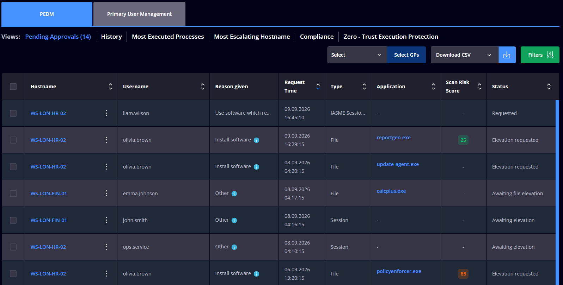Open the kebab menu for ops.service's row
Screen dimensions: 563x285
[106, 247]
